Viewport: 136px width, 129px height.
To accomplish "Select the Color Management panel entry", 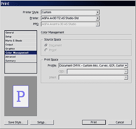I will pos(21,53).
